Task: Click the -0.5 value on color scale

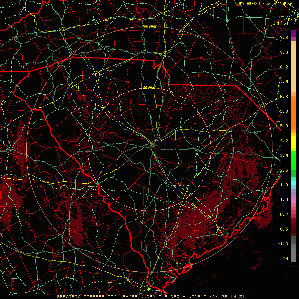Action: click(x=283, y=229)
